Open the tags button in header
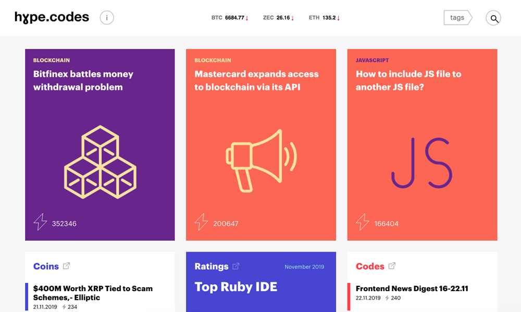The width and height of the screenshot is (521, 312). pyautogui.click(x=457, y=18)
